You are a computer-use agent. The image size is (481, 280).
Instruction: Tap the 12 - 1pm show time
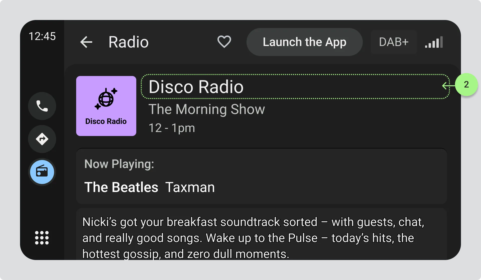172,128
